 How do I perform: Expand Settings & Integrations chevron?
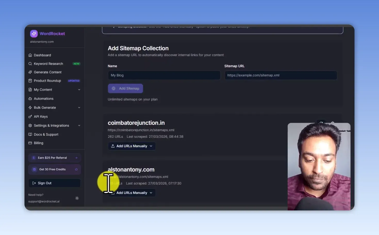(x=79, y=126)
